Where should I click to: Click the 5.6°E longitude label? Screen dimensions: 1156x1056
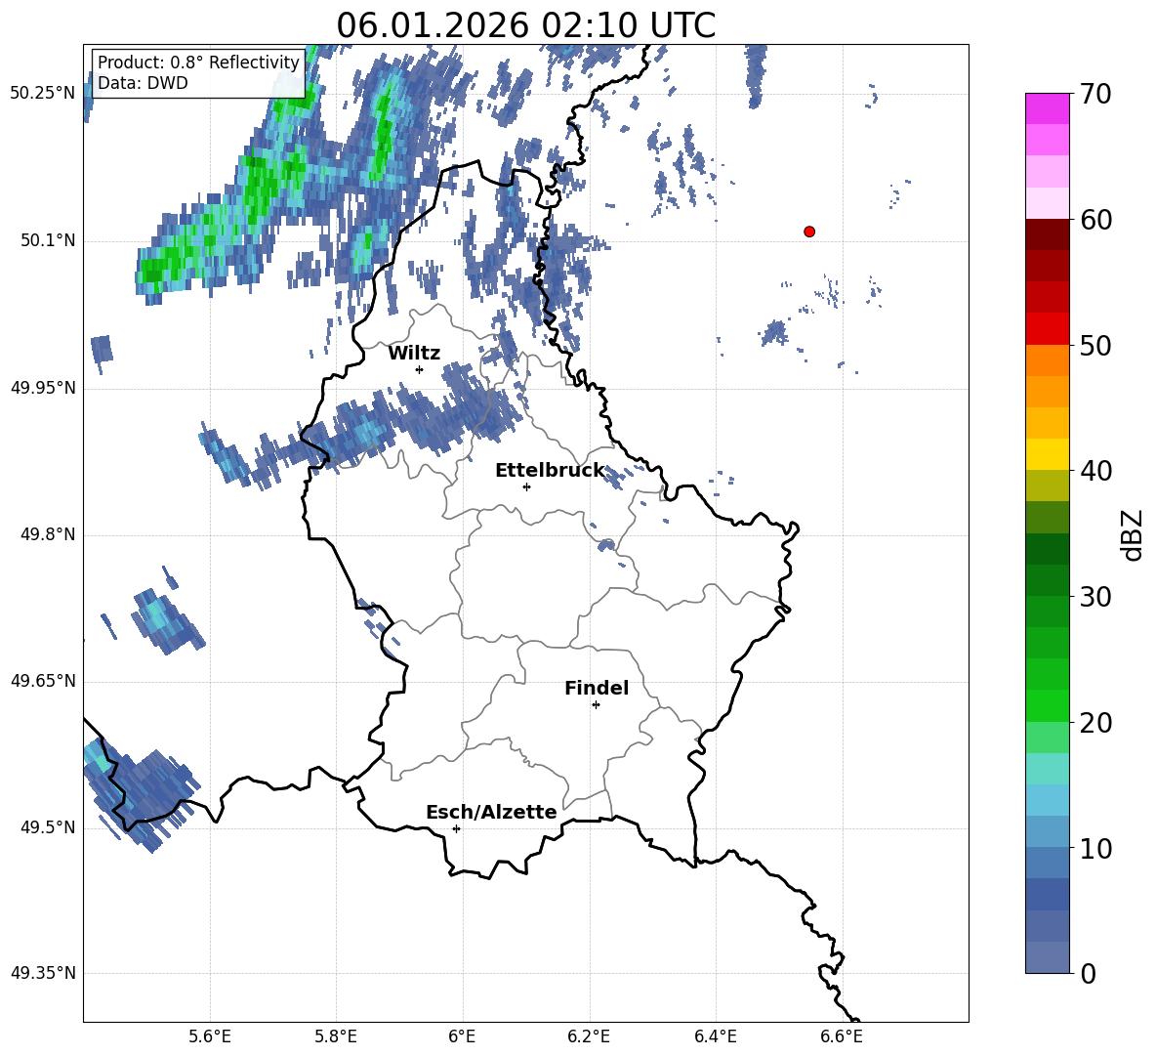tap(210, 1036)
